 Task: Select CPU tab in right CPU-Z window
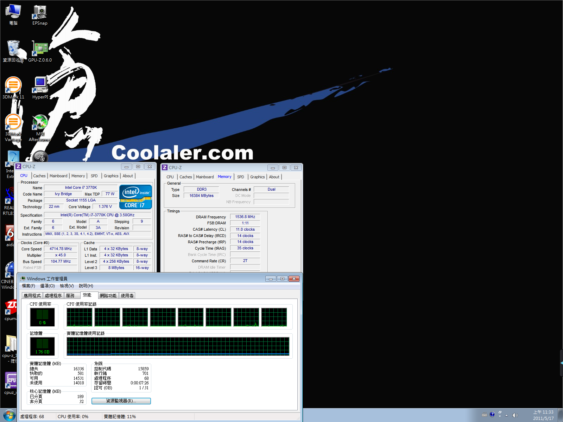pyautogui.click(x=170, y=177)
